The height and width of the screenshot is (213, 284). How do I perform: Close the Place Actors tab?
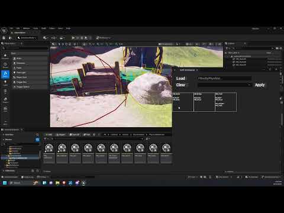tap(21, 43)
